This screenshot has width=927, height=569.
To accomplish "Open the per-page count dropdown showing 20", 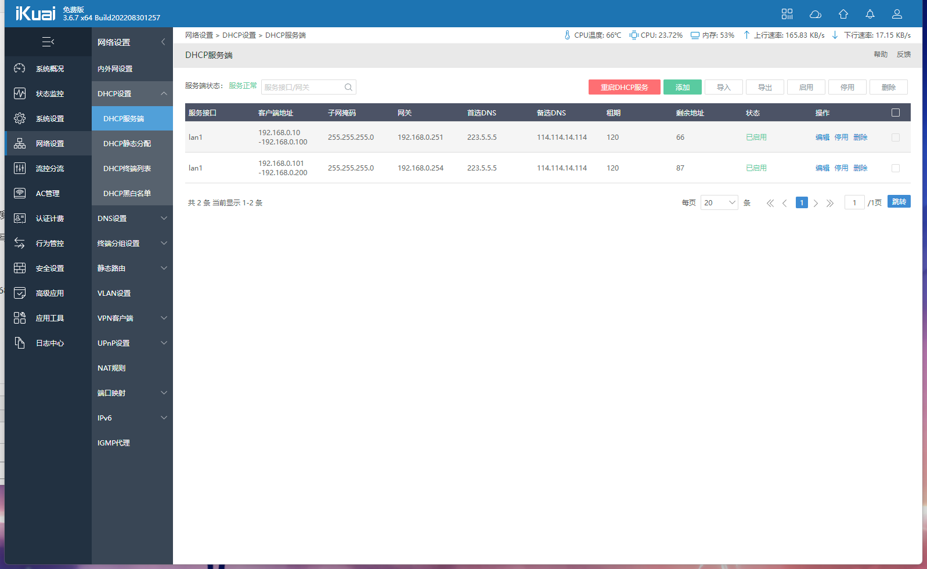I will pos(719,202).
